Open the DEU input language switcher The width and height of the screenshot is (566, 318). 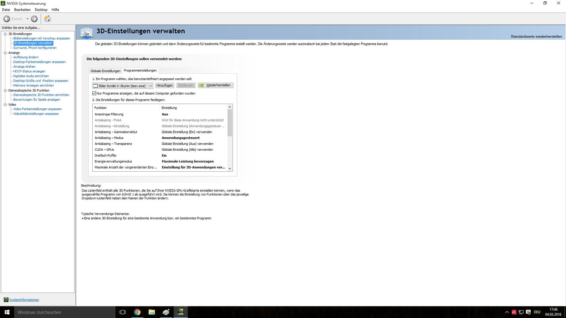pos(537,312)
